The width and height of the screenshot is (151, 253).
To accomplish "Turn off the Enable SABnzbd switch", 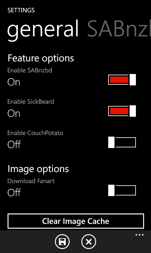I will (122, 80).
